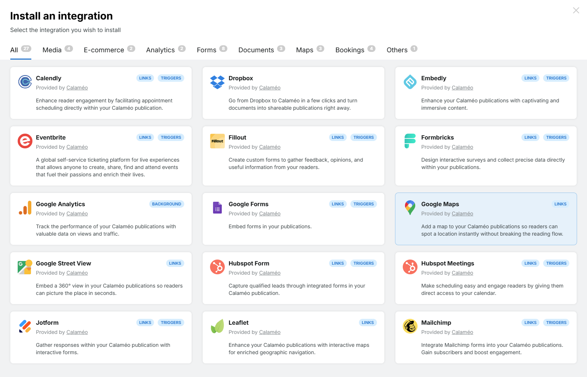Choose the Eventbrite integration title
Screen dimensions: 587x377
(x=51, y=137)
